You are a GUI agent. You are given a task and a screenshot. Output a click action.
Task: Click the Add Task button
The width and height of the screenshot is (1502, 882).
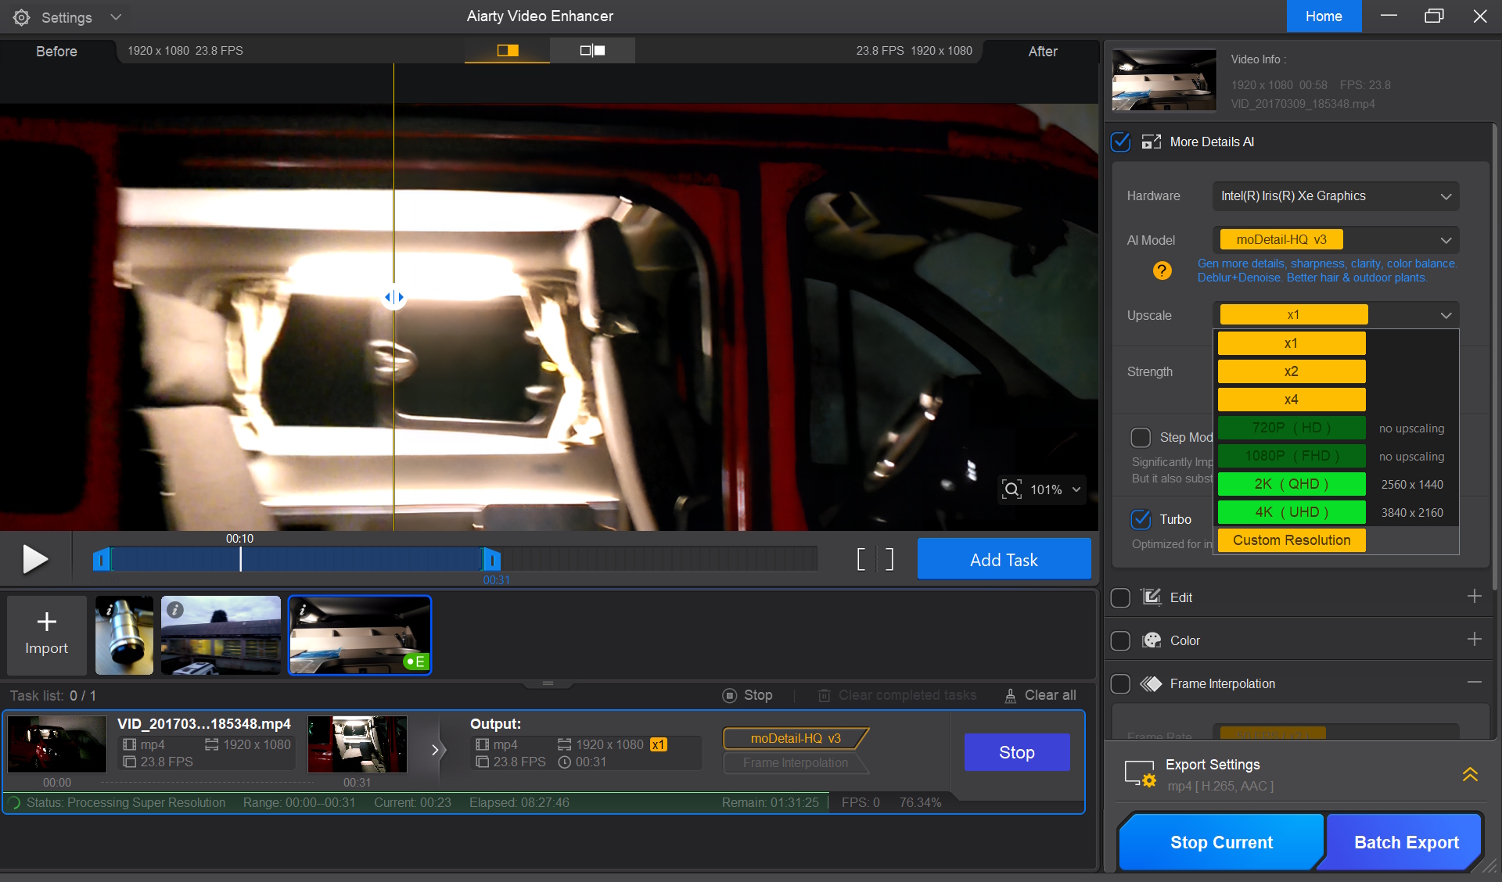point(1004,560)
